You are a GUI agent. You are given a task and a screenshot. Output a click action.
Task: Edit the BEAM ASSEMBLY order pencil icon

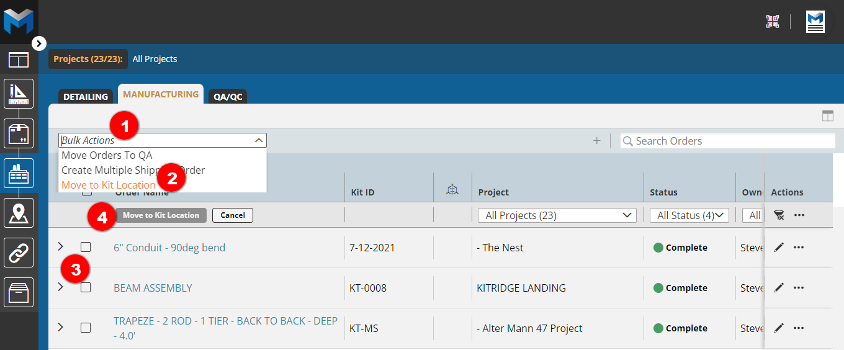pos(779,288)
